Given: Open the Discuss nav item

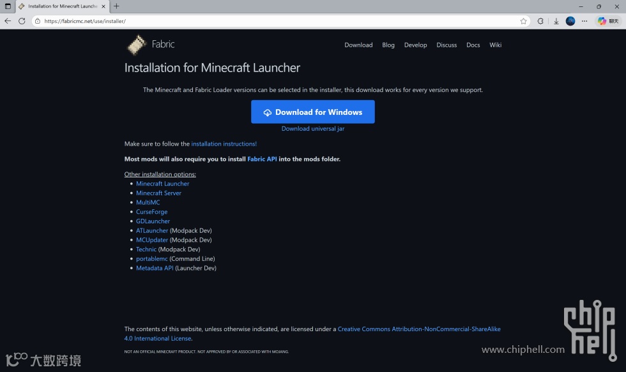Looking at the screenshot, I should click(x=447, y=45).
